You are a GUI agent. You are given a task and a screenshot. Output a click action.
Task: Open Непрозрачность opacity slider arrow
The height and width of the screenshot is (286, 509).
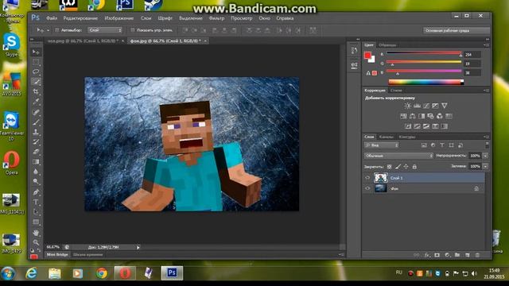coord(485,156)
